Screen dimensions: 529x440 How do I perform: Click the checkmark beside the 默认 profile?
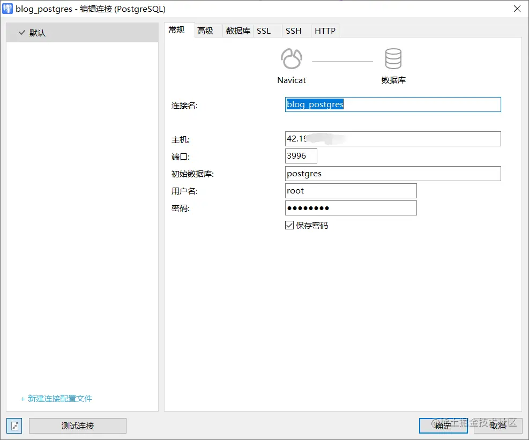coord(21,32)
